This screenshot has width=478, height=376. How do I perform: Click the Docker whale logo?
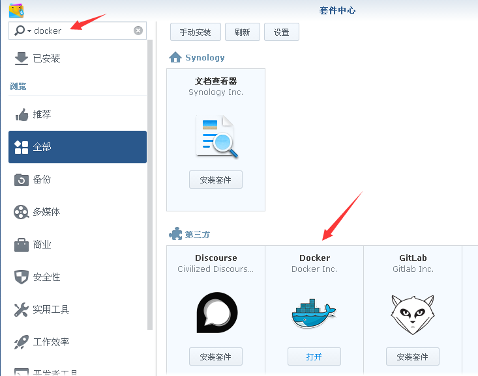tap(314, 314)
